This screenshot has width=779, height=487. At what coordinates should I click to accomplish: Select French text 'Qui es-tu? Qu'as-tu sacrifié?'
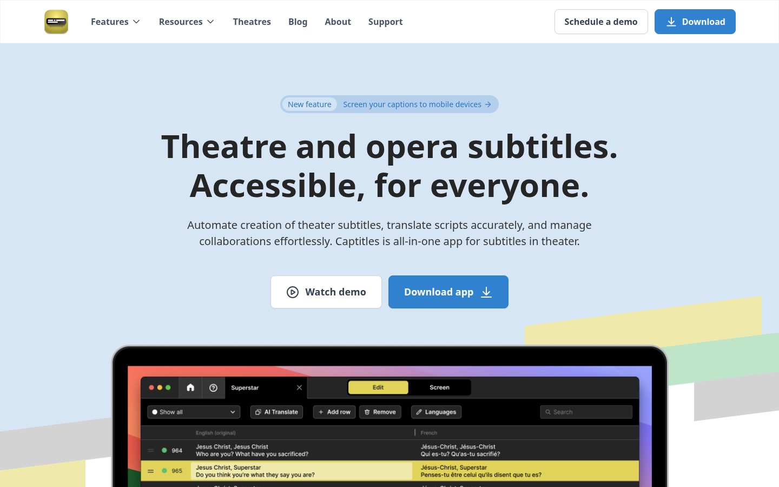coord(460,454)
